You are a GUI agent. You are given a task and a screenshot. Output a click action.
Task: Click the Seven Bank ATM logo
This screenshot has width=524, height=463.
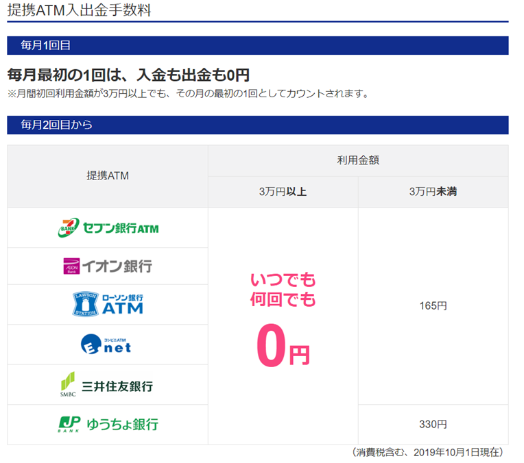[108, 227]
